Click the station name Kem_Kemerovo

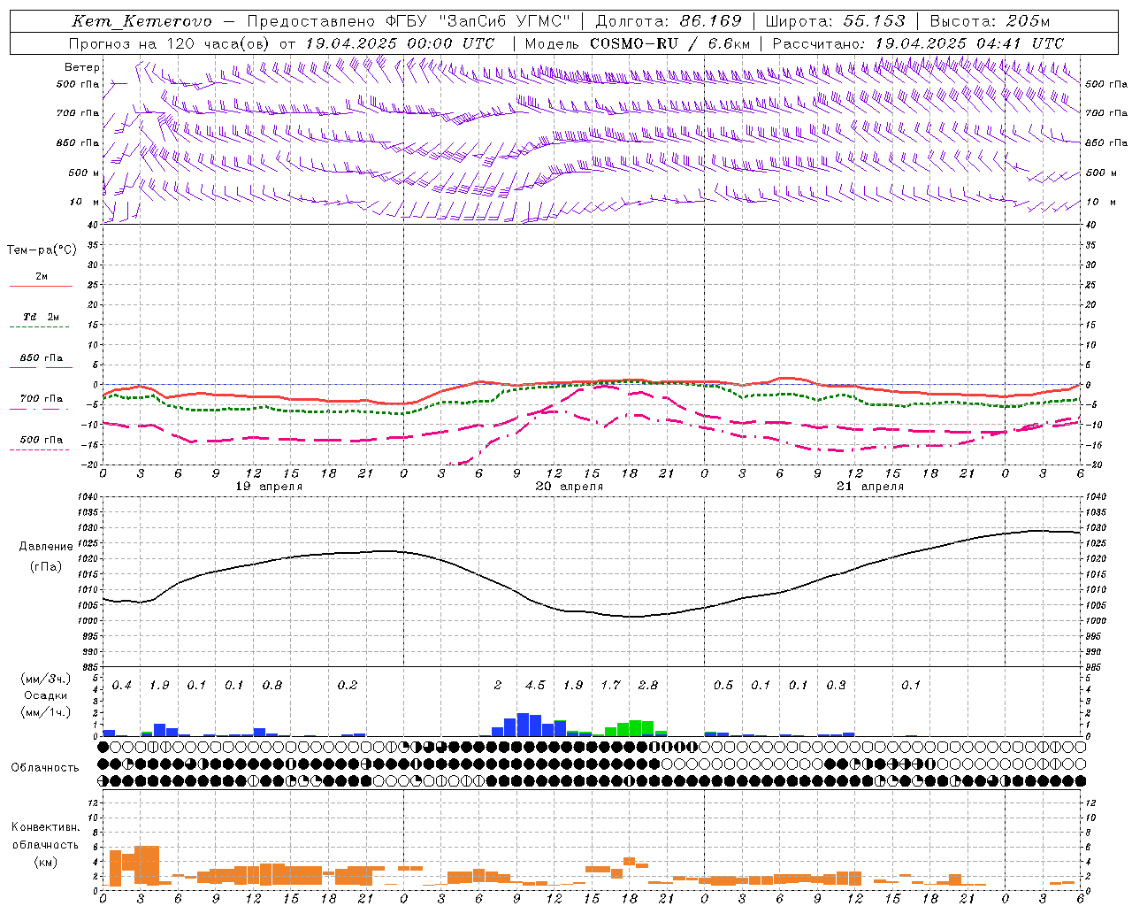click(142, 21)
